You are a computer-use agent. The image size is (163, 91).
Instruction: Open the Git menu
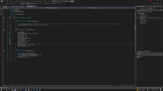[13, 1]
